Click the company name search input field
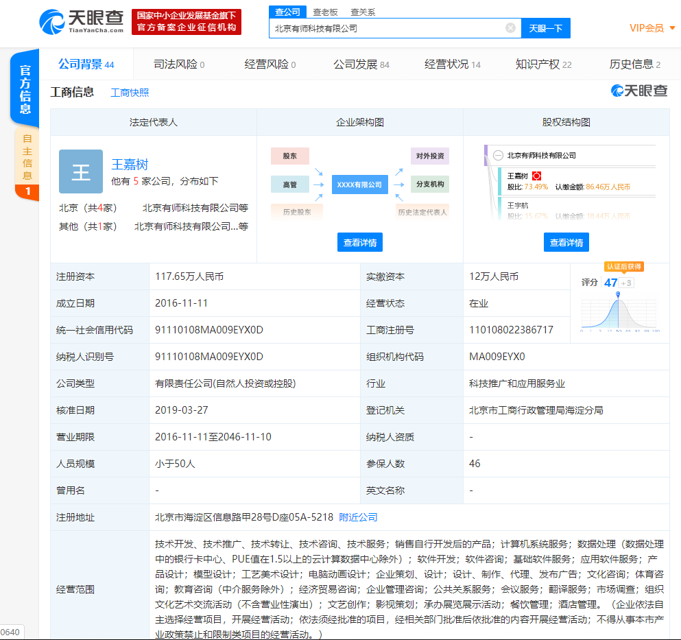Image resolution: width=681 pixels, height=640 pixels. pos(387,28)
